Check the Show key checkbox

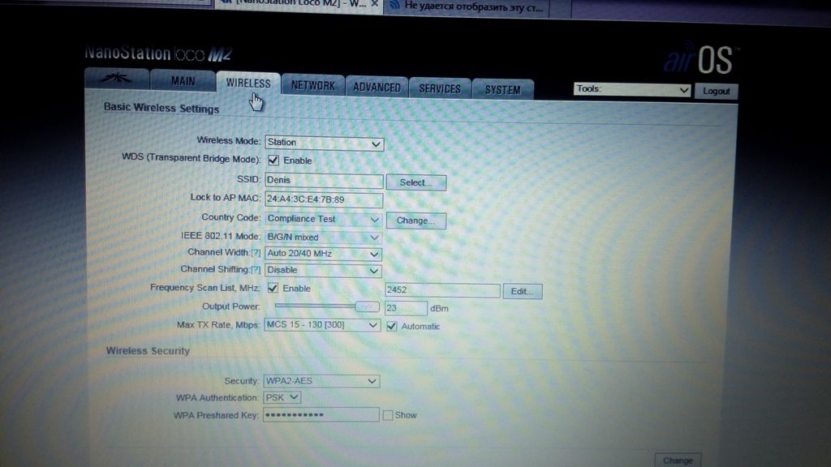point(388,415)
